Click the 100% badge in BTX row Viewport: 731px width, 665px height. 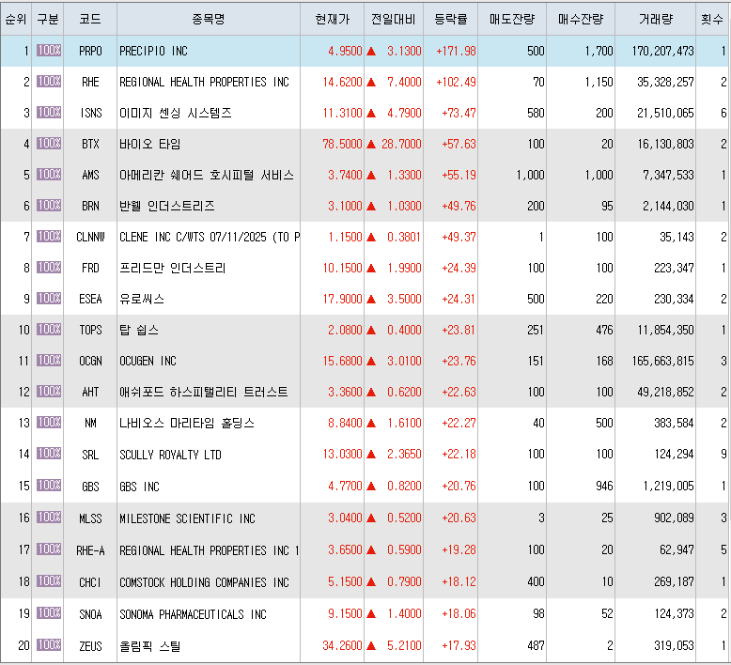(49, 144)
